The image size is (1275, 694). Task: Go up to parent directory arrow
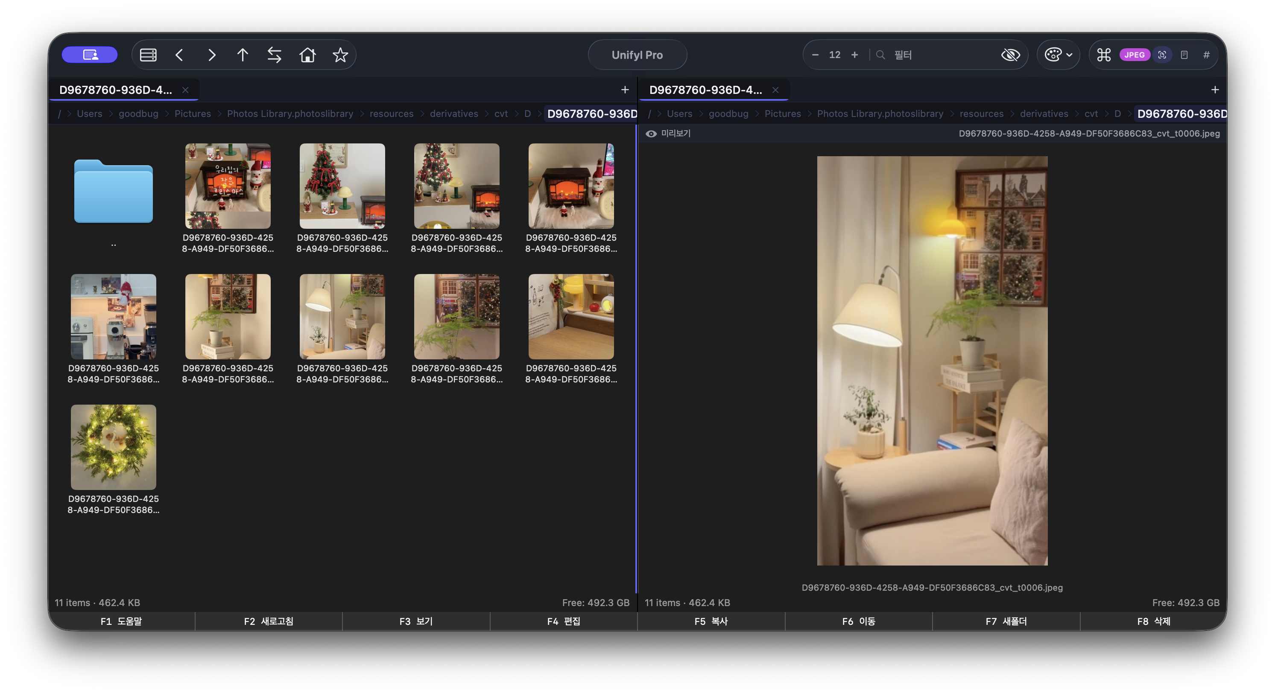pos(243,55)
